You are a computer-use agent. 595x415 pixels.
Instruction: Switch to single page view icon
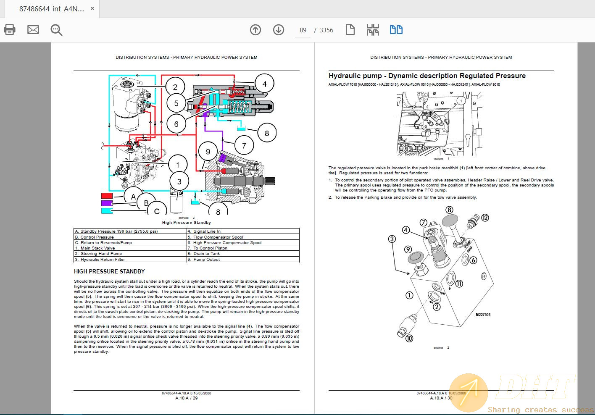pyautogui.click(x=350, y=30)
